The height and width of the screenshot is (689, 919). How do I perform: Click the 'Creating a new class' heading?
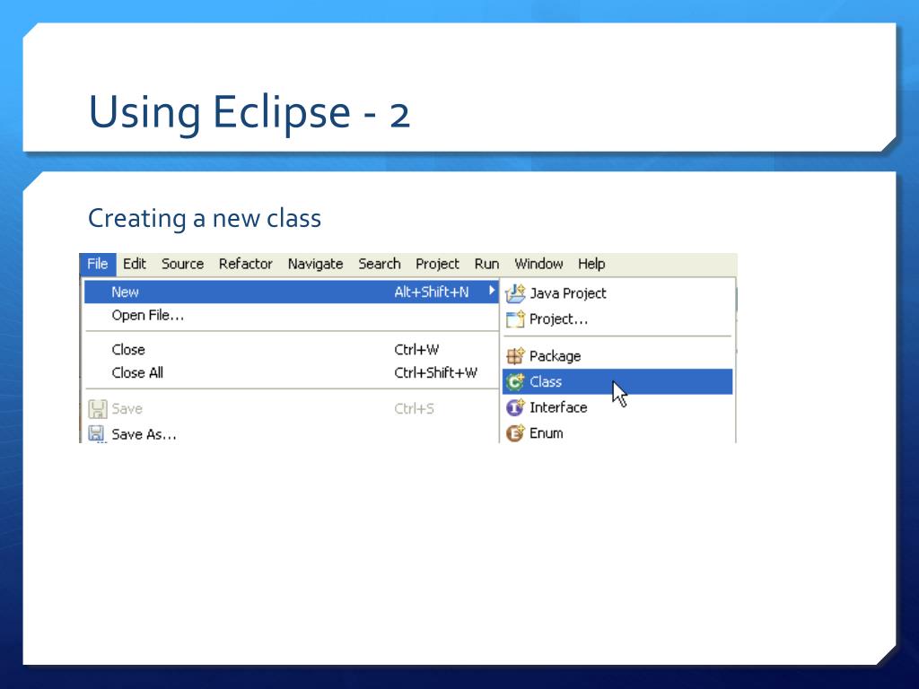tap(205, 219)
